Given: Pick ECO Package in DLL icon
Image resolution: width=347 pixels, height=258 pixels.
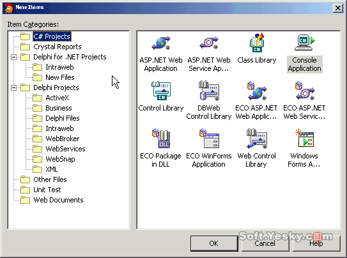Looking at the screenshot, I should (161, 139).
